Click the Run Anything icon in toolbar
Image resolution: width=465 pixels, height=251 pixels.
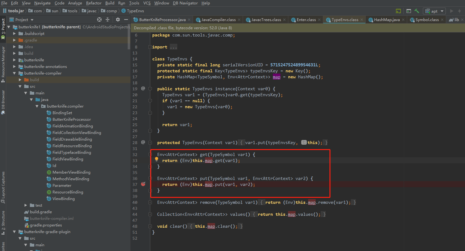409,11
